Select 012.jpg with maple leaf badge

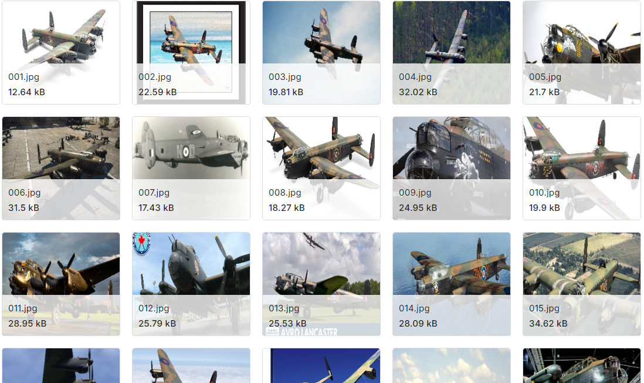pyautogui.click(x=191, y=284)
